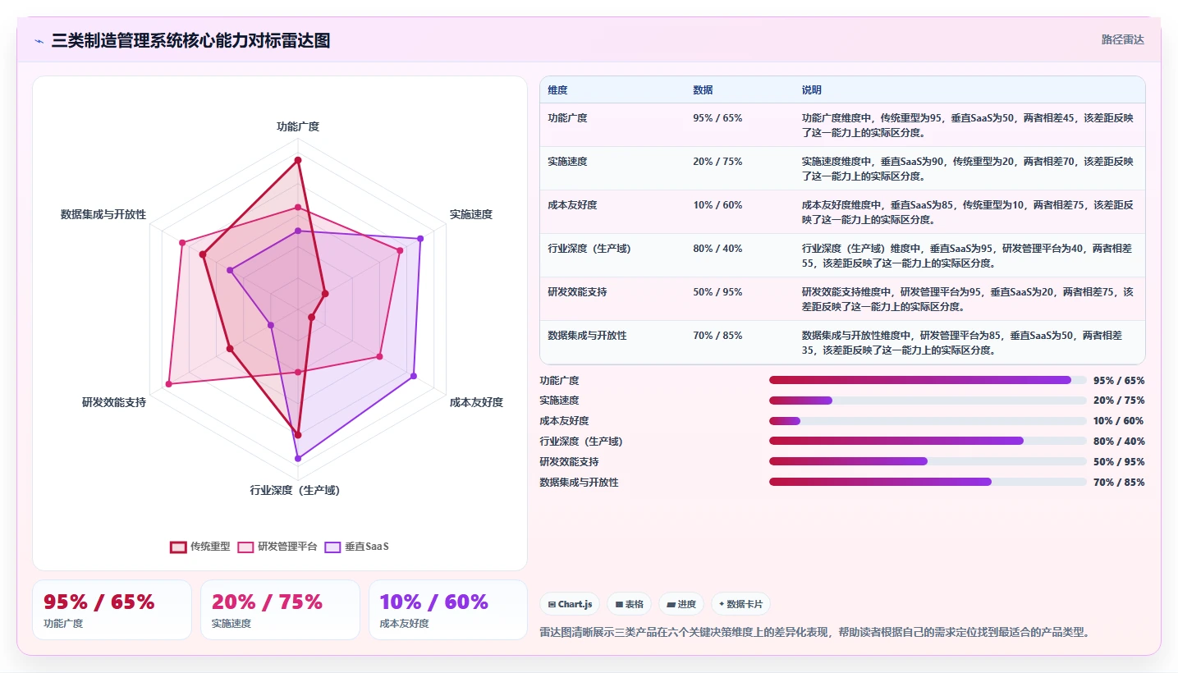Click the 数据卡片 tag chip
Screen dimensions: 1178x673
pyautogui.click(x=740, y=604)
